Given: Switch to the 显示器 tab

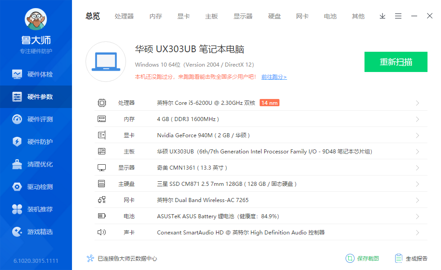Looking at the screenshot, I should pyautogui.click(x=243, y=16).
